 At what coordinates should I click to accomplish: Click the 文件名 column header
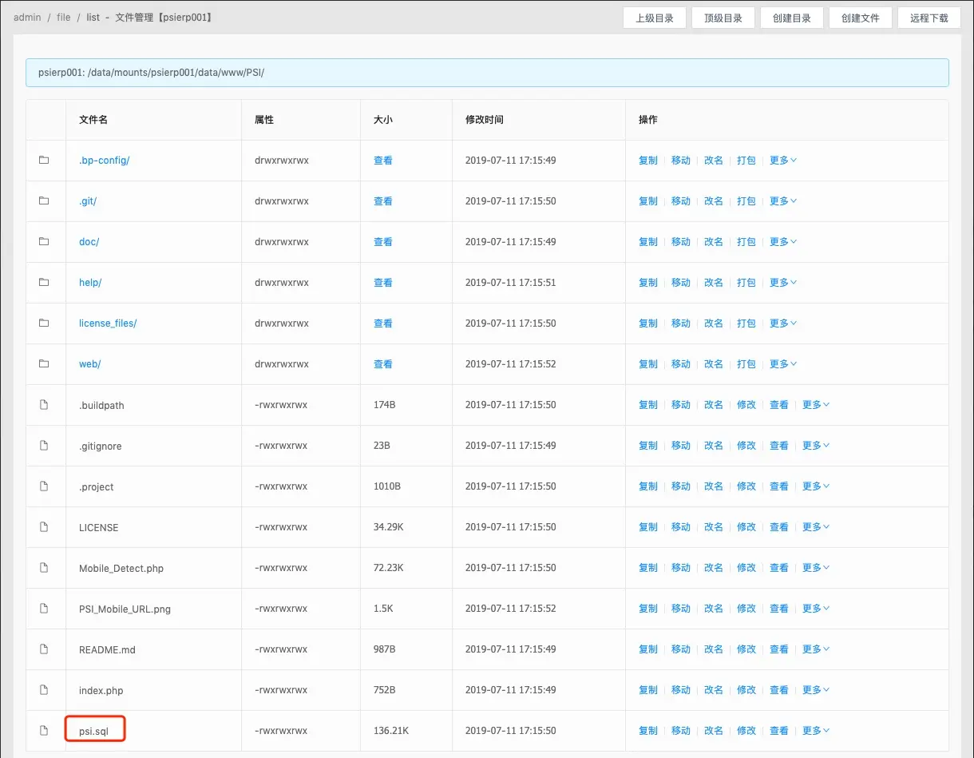point(93,119)
